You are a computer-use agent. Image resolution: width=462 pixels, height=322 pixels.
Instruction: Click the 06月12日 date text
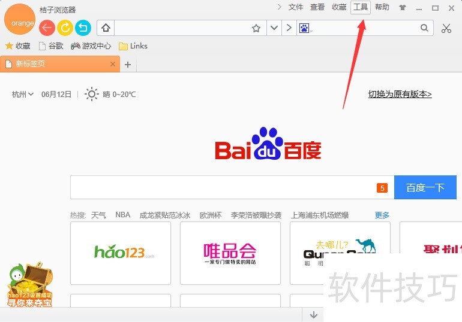pyautogui.click(x=56, y=95)
